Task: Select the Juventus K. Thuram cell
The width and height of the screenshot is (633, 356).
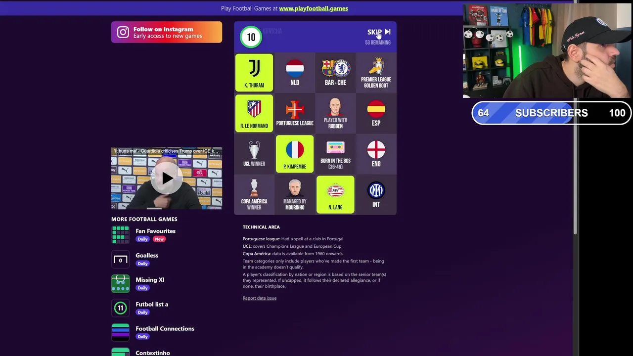Action: [x=254, y=73]
